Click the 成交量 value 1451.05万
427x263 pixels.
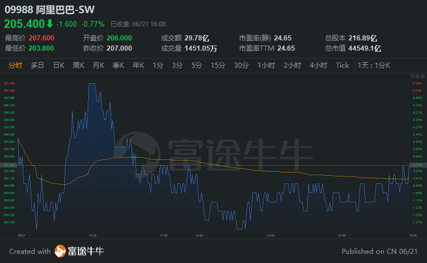tap(201, 48)
